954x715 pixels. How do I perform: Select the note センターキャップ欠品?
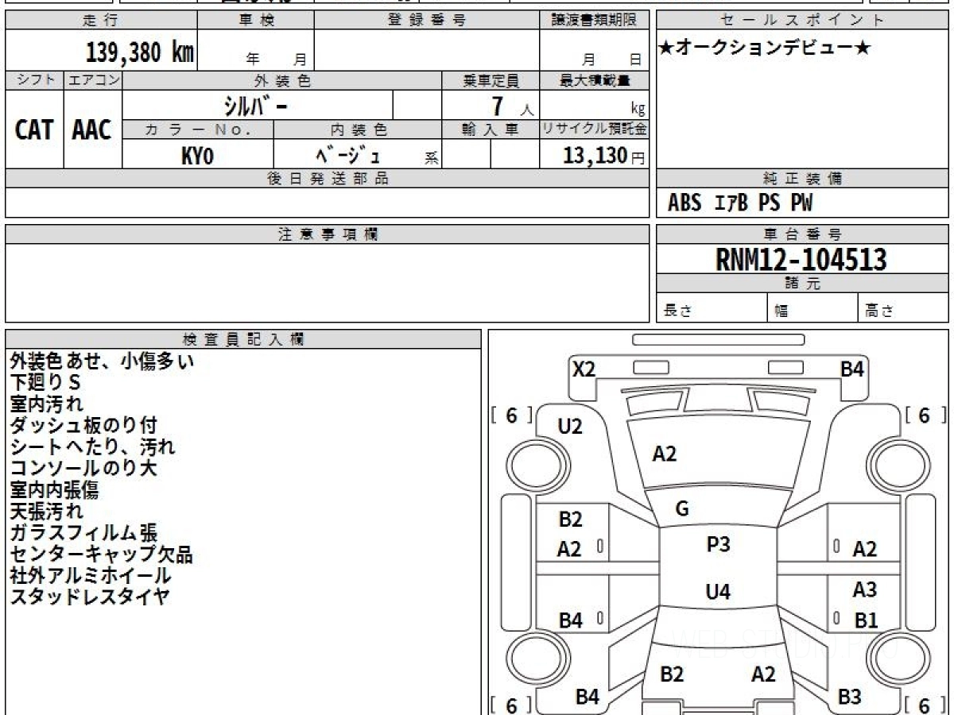tap(101, 555)
